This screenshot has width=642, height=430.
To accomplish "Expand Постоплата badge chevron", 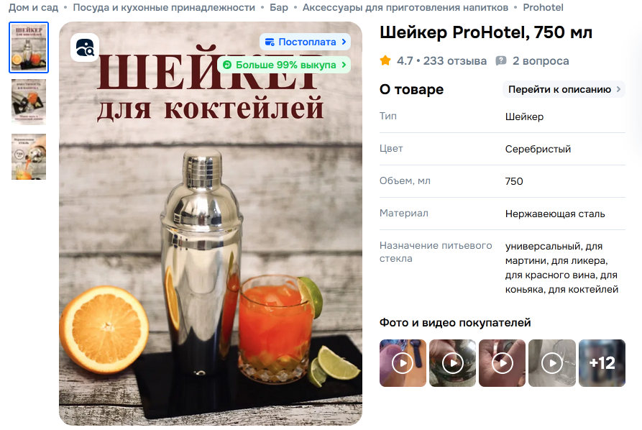I will tap(344, 42).
